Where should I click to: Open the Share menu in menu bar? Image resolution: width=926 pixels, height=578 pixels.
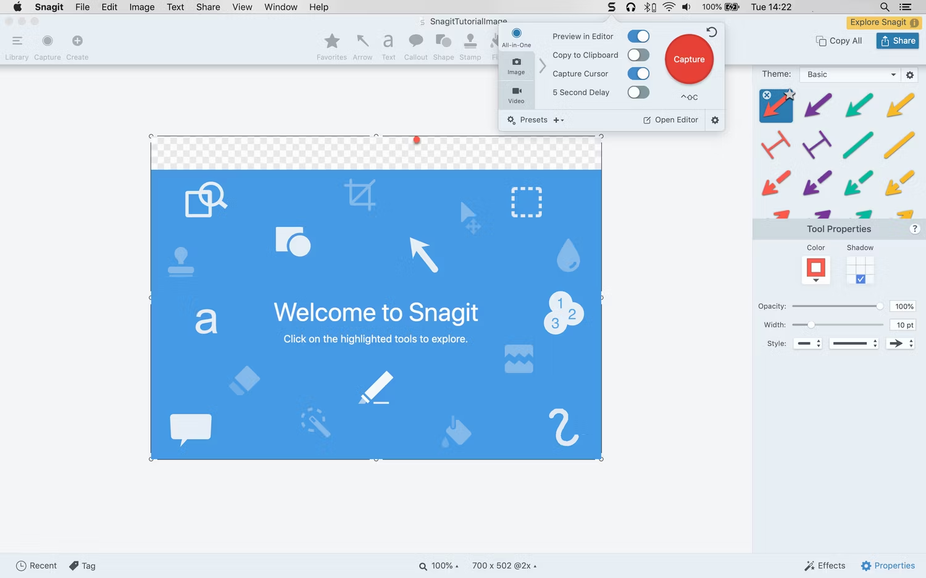coord(208,7)
